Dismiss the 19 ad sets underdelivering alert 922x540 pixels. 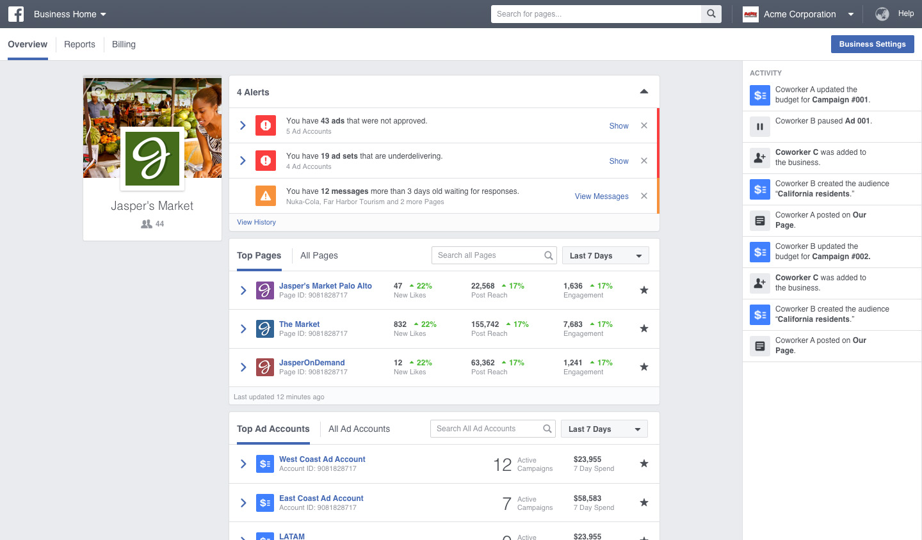[x=644, y=161]
